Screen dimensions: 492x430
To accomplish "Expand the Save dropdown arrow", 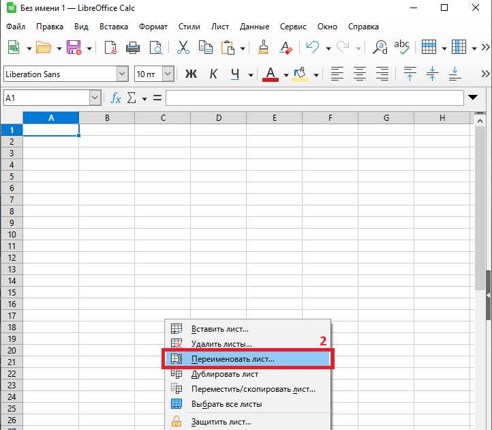I will (89, 48).
